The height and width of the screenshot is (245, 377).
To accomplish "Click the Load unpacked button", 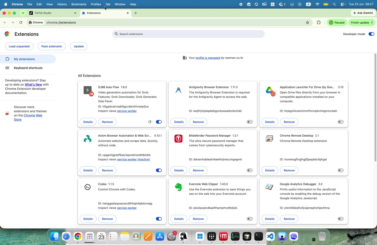I will point(19,46).
